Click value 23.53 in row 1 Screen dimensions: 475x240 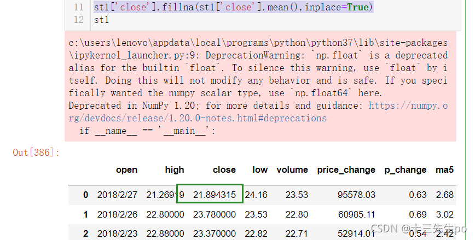(x=256, y=214)
